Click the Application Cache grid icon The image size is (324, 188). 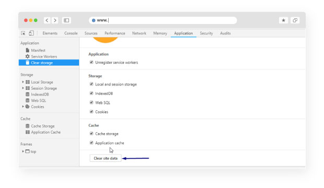(28, 132)
